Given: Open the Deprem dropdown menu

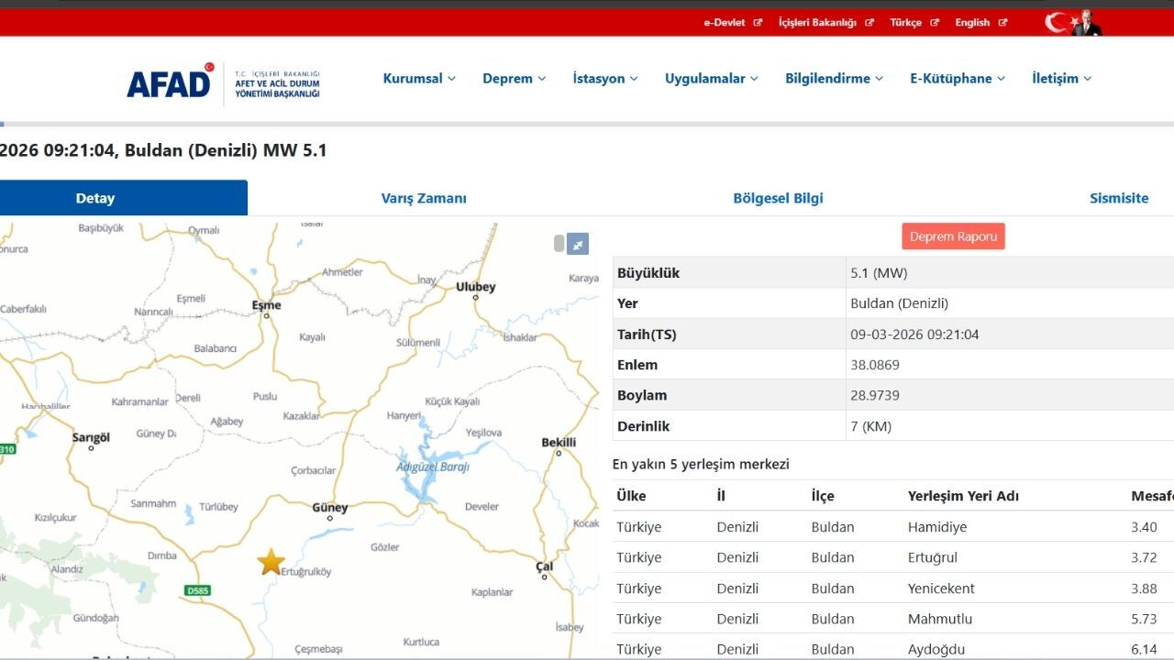Looking at the screenshot, I should point(514,79).
